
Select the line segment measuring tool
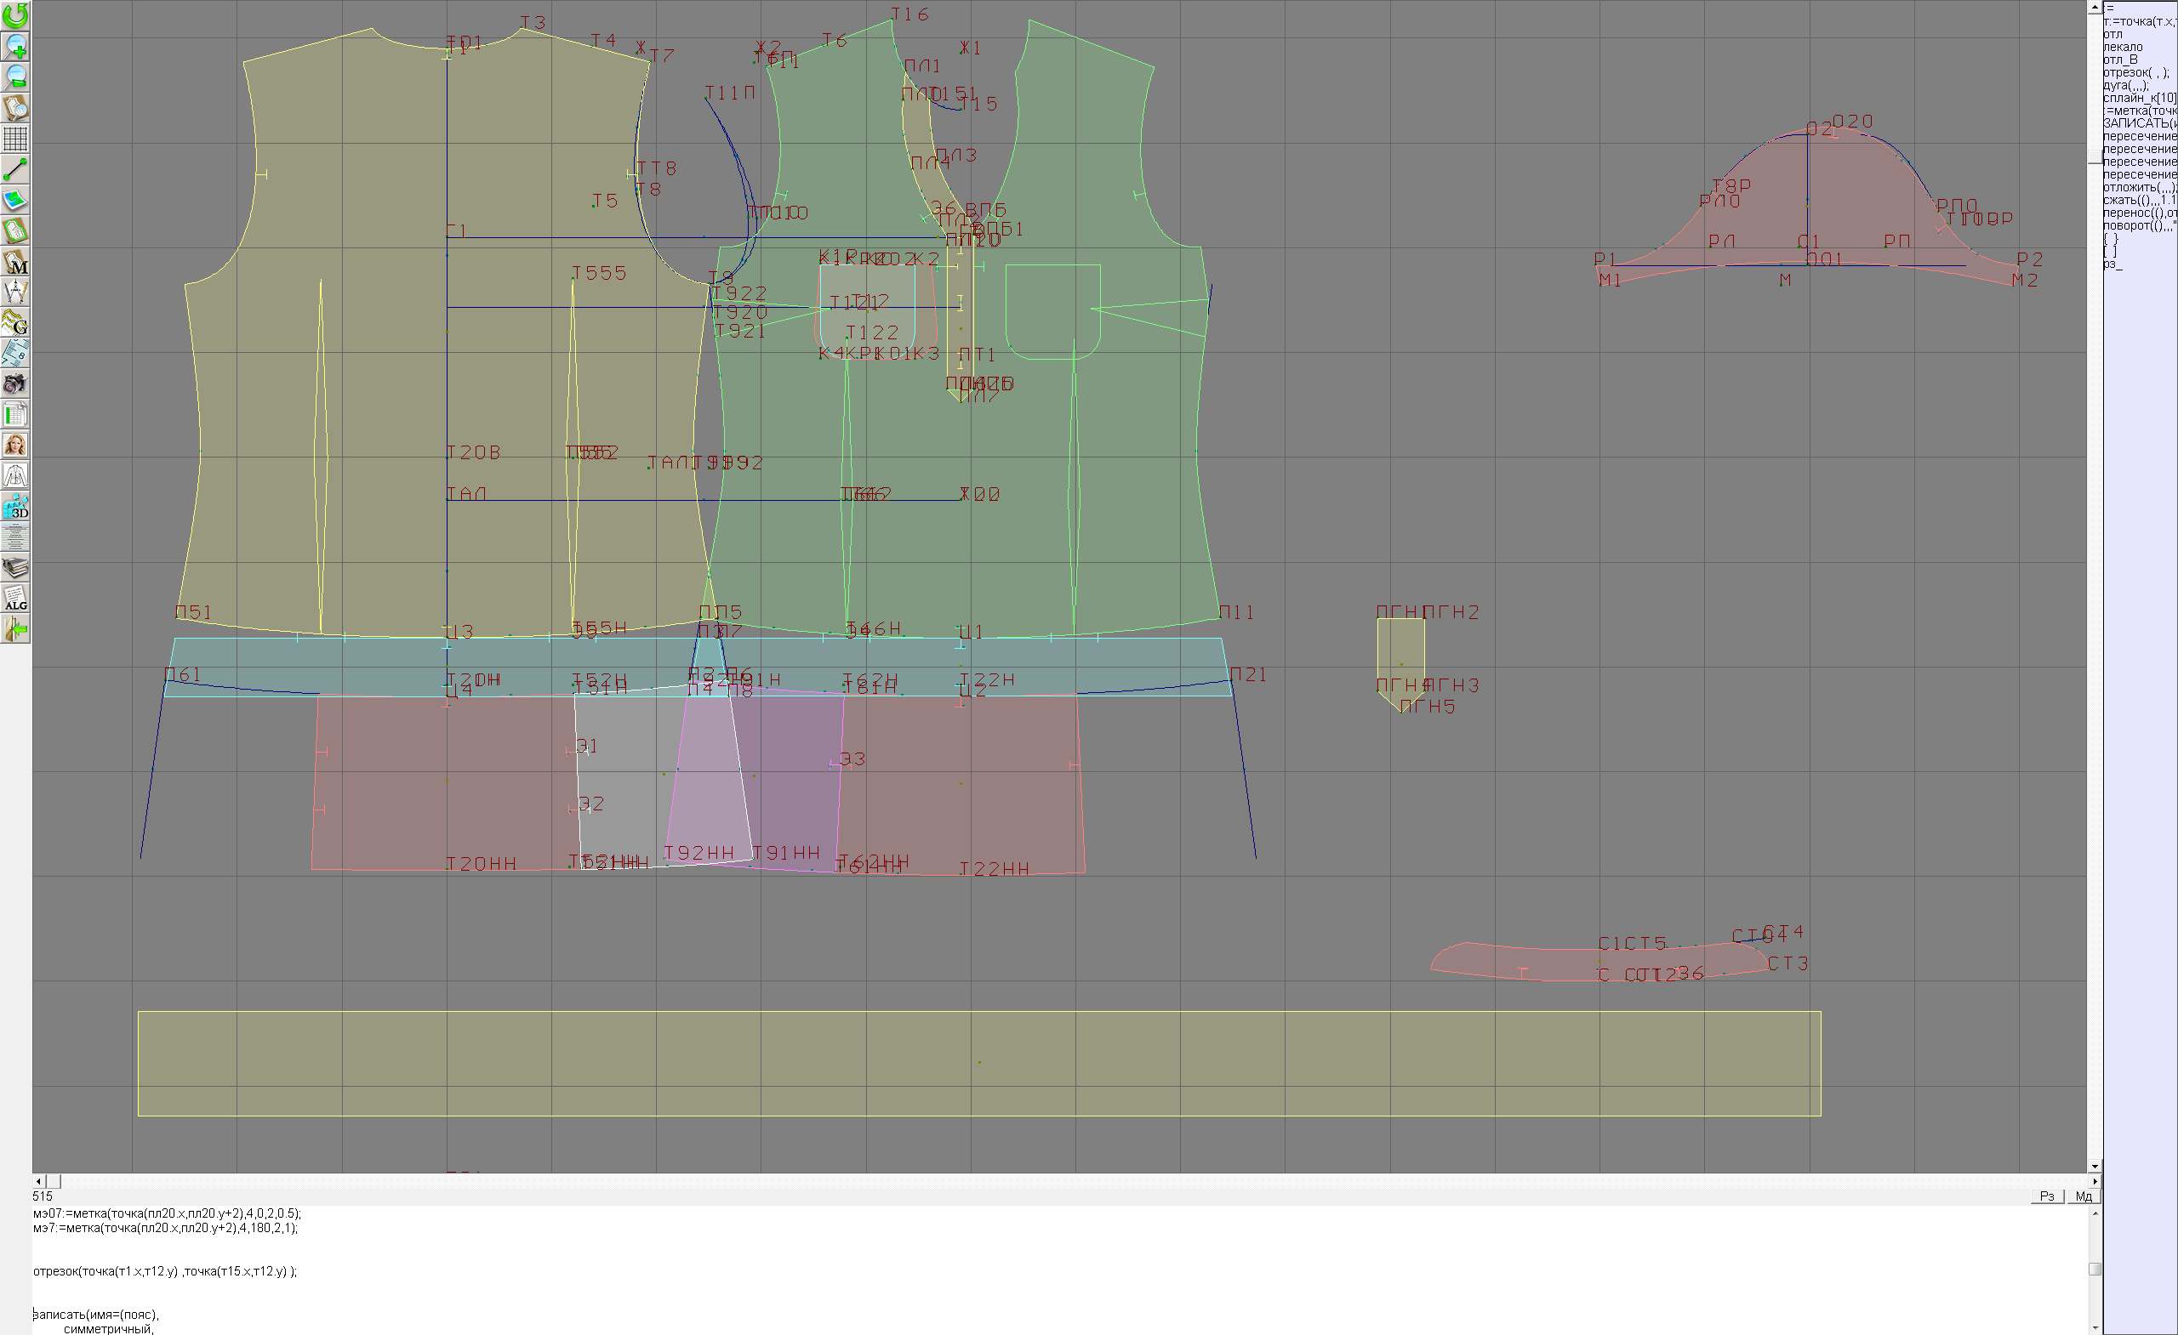[15, 168]
